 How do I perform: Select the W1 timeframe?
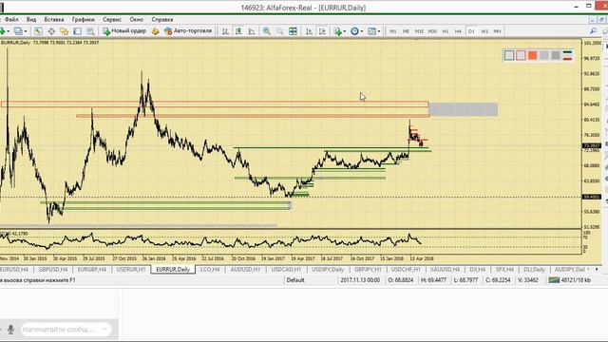coord(484,31)
